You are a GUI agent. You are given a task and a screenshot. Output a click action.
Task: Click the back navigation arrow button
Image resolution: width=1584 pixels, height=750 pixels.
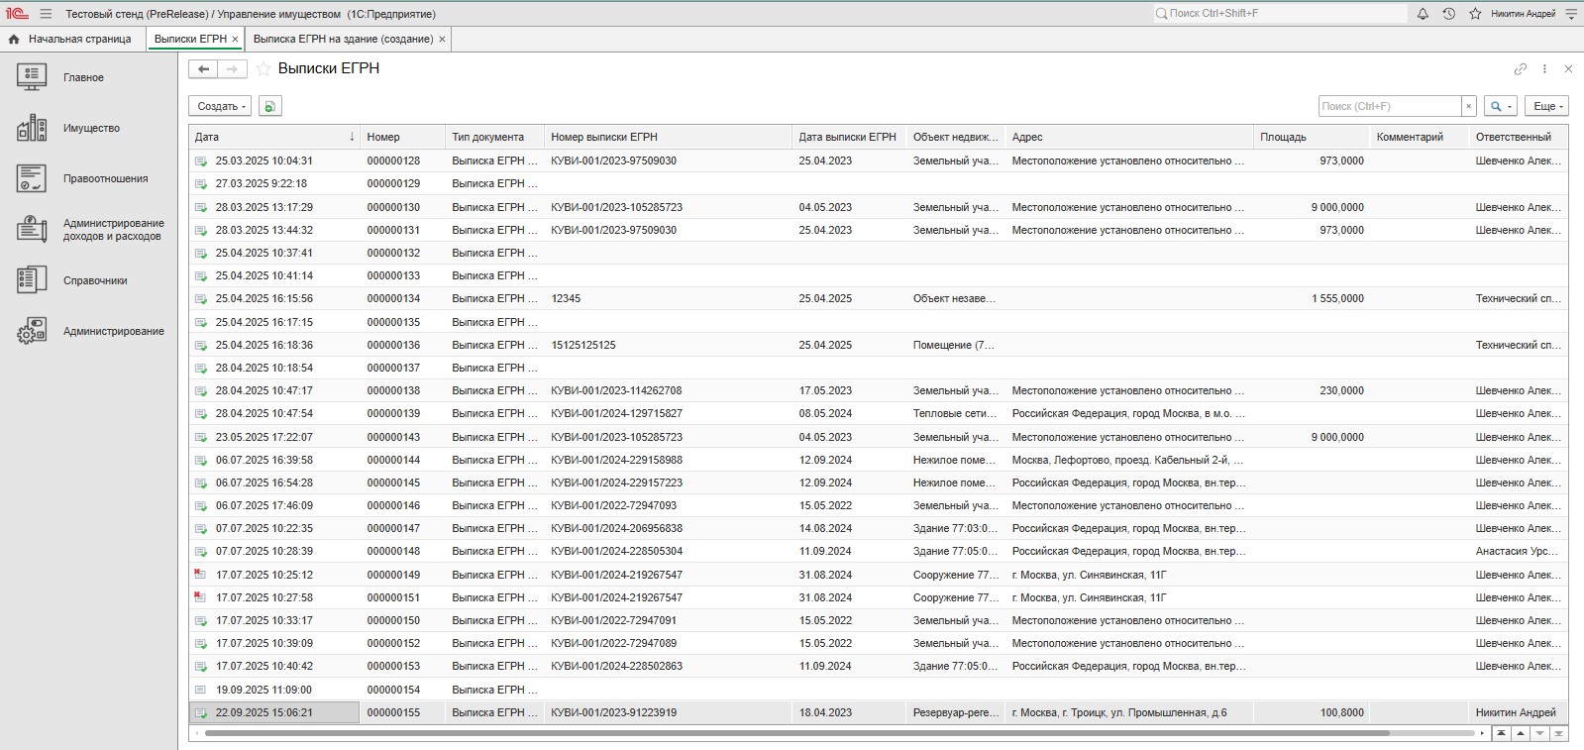(203, 69)
